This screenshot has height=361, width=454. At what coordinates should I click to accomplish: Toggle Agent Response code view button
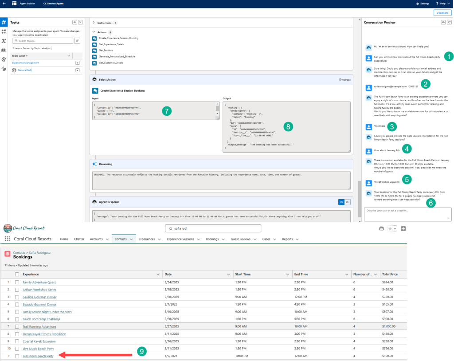coord(341,202)
